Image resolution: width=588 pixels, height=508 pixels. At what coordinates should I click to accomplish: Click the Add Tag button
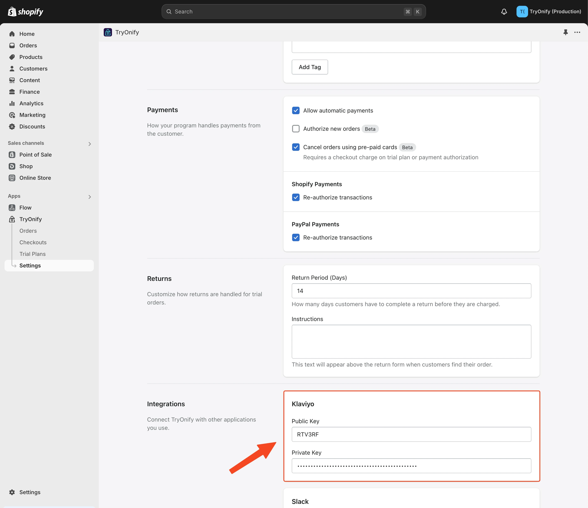pyautogui.click(x=310, y=67)
